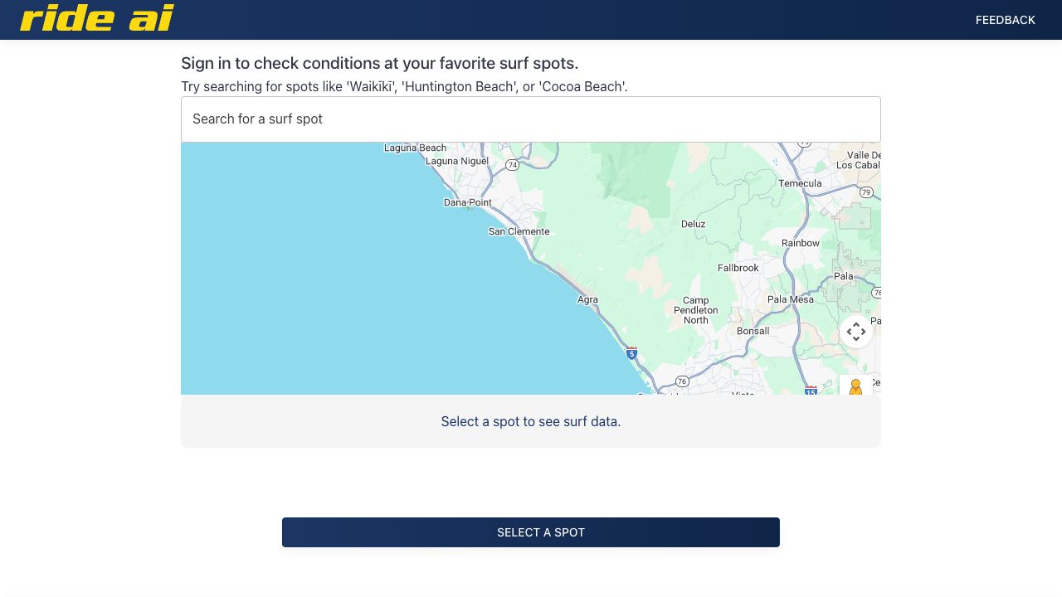Focus the surf spot search field
The image size is (1062, 597).
point(531,119)
